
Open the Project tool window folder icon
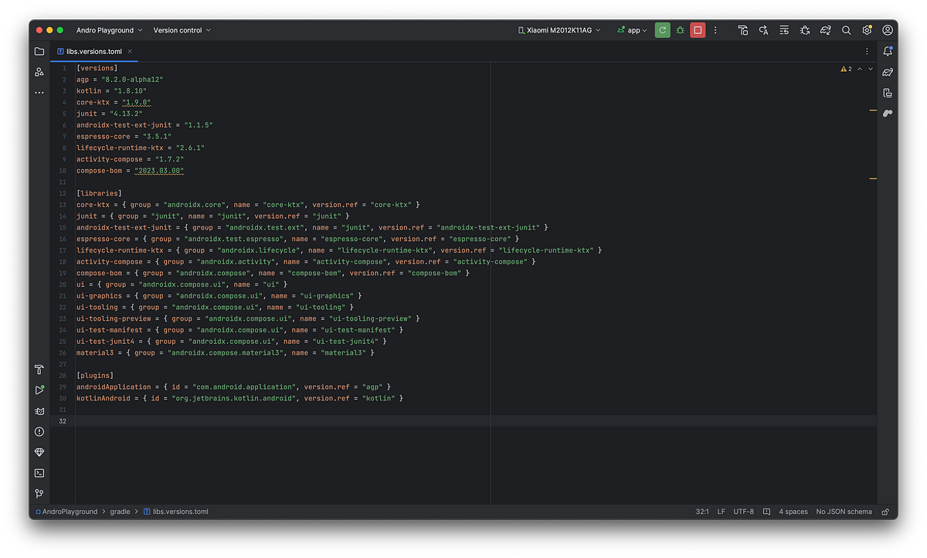coord(39,50)
